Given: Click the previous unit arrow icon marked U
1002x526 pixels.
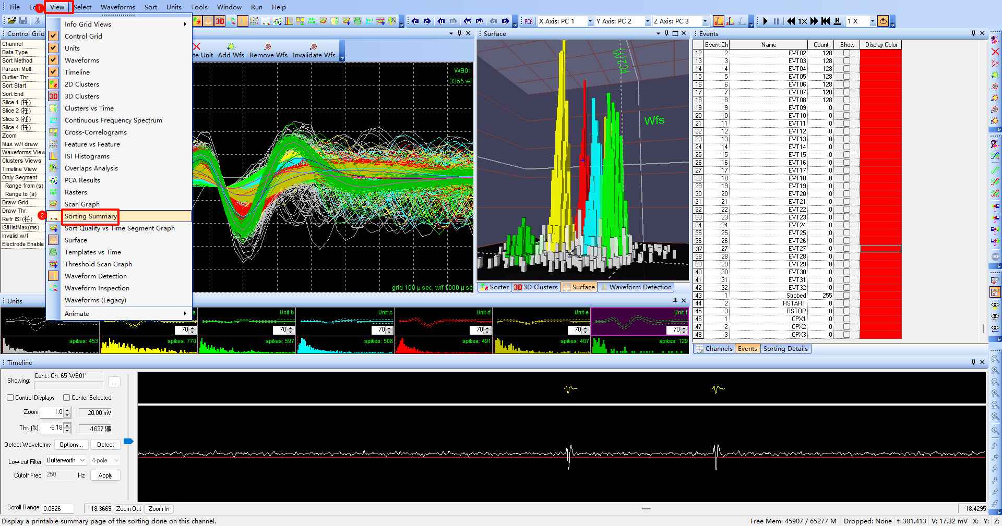Looking at the screenshot, I should point(441,21).
